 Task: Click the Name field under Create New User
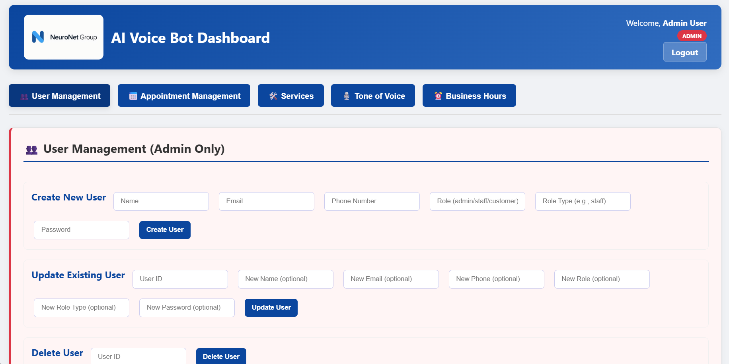click(161, 201)
